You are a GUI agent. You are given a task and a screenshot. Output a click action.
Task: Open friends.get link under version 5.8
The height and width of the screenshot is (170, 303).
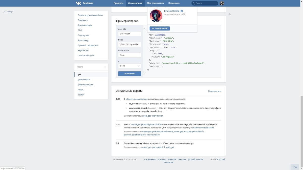pyautogui.click(x=169, y=147)
